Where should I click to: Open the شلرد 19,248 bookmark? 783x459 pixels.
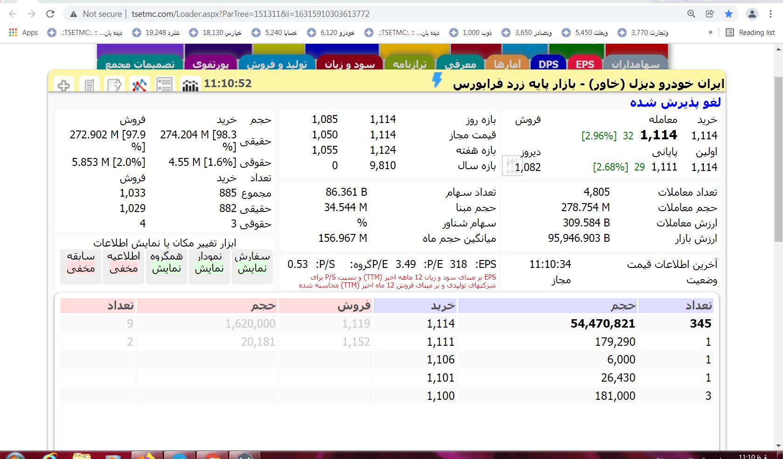[x=156, y=33]
